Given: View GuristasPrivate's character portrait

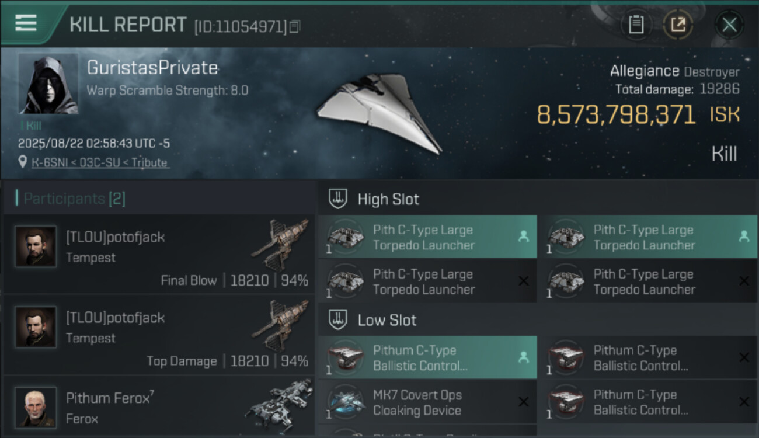Looking at the screenshot, I should [48, 84].
